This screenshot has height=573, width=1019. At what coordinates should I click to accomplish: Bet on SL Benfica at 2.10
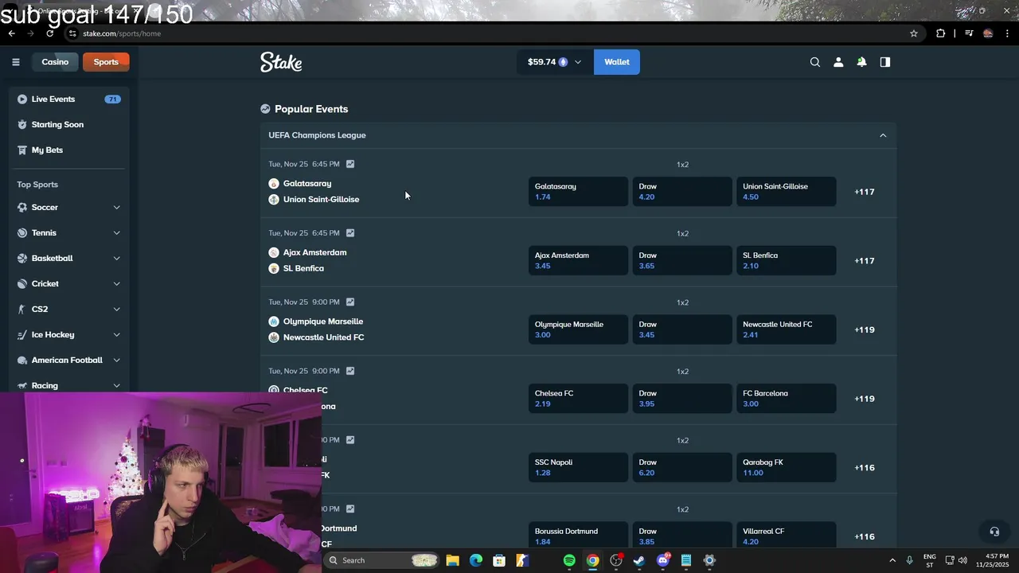tap(787, 261)
